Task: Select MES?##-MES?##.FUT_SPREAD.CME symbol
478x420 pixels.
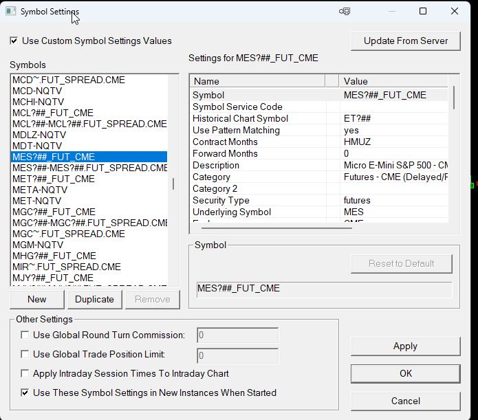Action: [89, 168]
